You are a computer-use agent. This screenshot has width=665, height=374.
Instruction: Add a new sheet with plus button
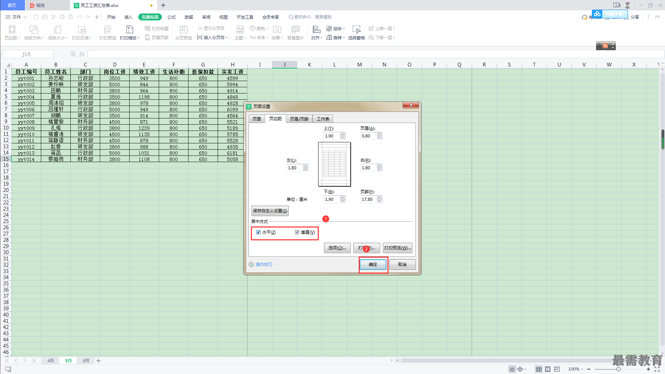point(98,360)
